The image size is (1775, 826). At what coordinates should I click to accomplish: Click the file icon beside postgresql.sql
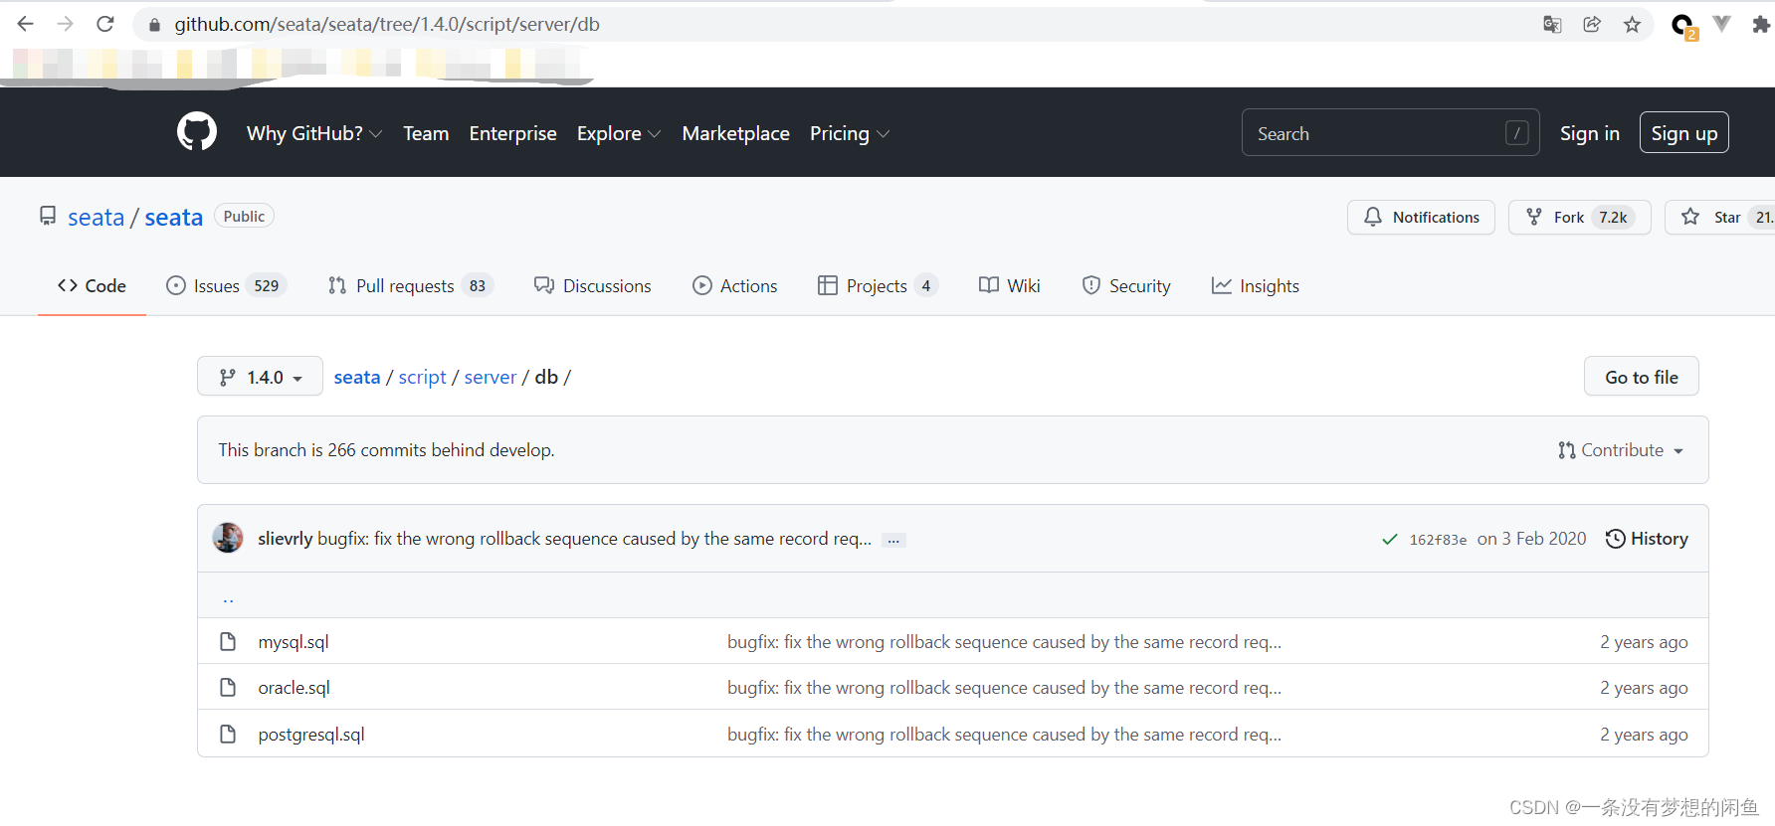[x=228, y=734]
